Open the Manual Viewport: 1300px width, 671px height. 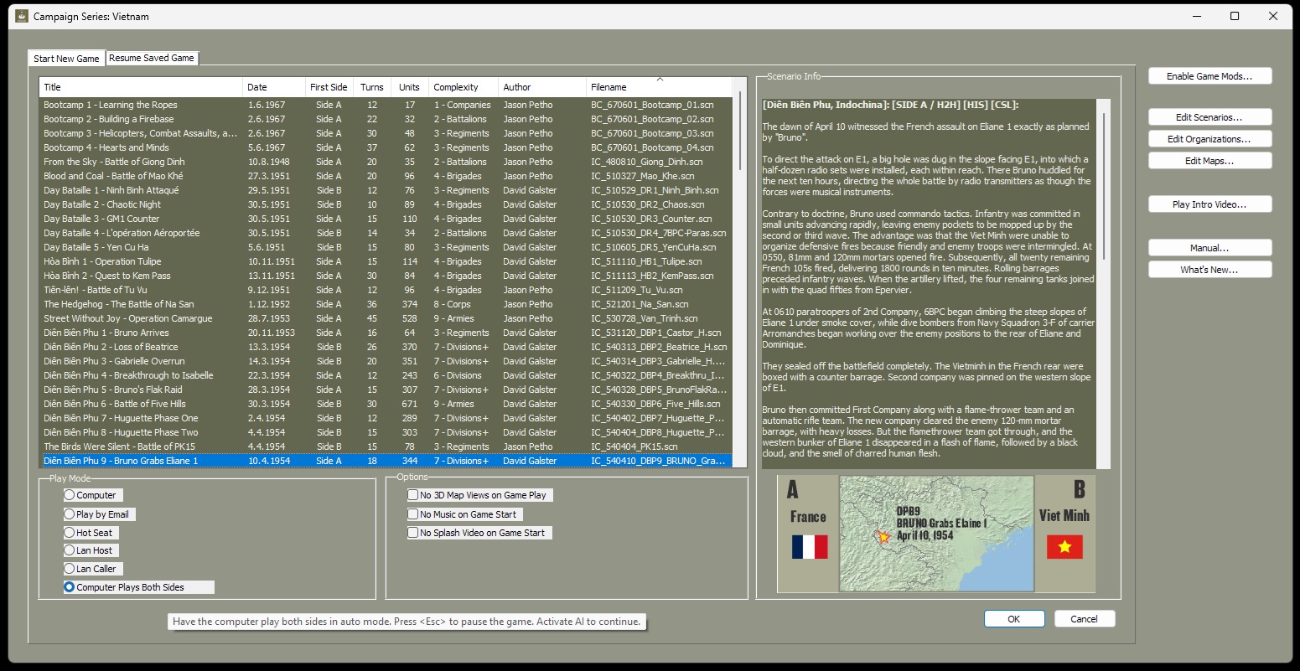[1209, 248]
